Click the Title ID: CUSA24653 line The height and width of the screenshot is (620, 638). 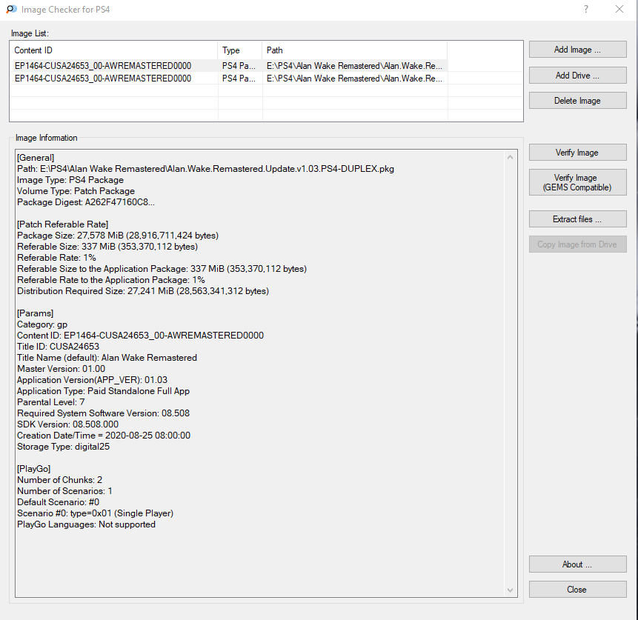[x=59, y=347]
